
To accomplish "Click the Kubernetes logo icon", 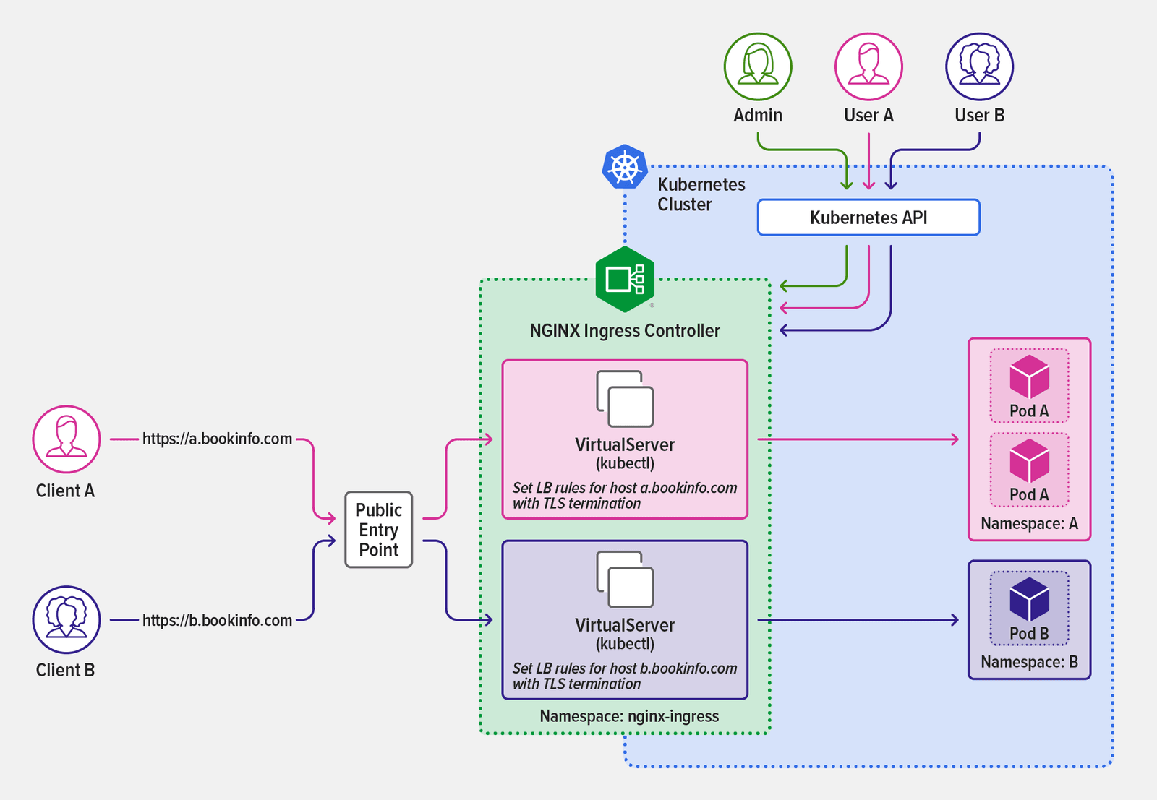I will [x=626, y=166].
